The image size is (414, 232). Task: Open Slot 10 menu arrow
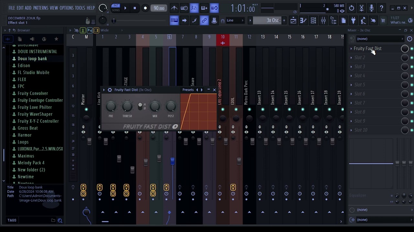click(351, 130)
